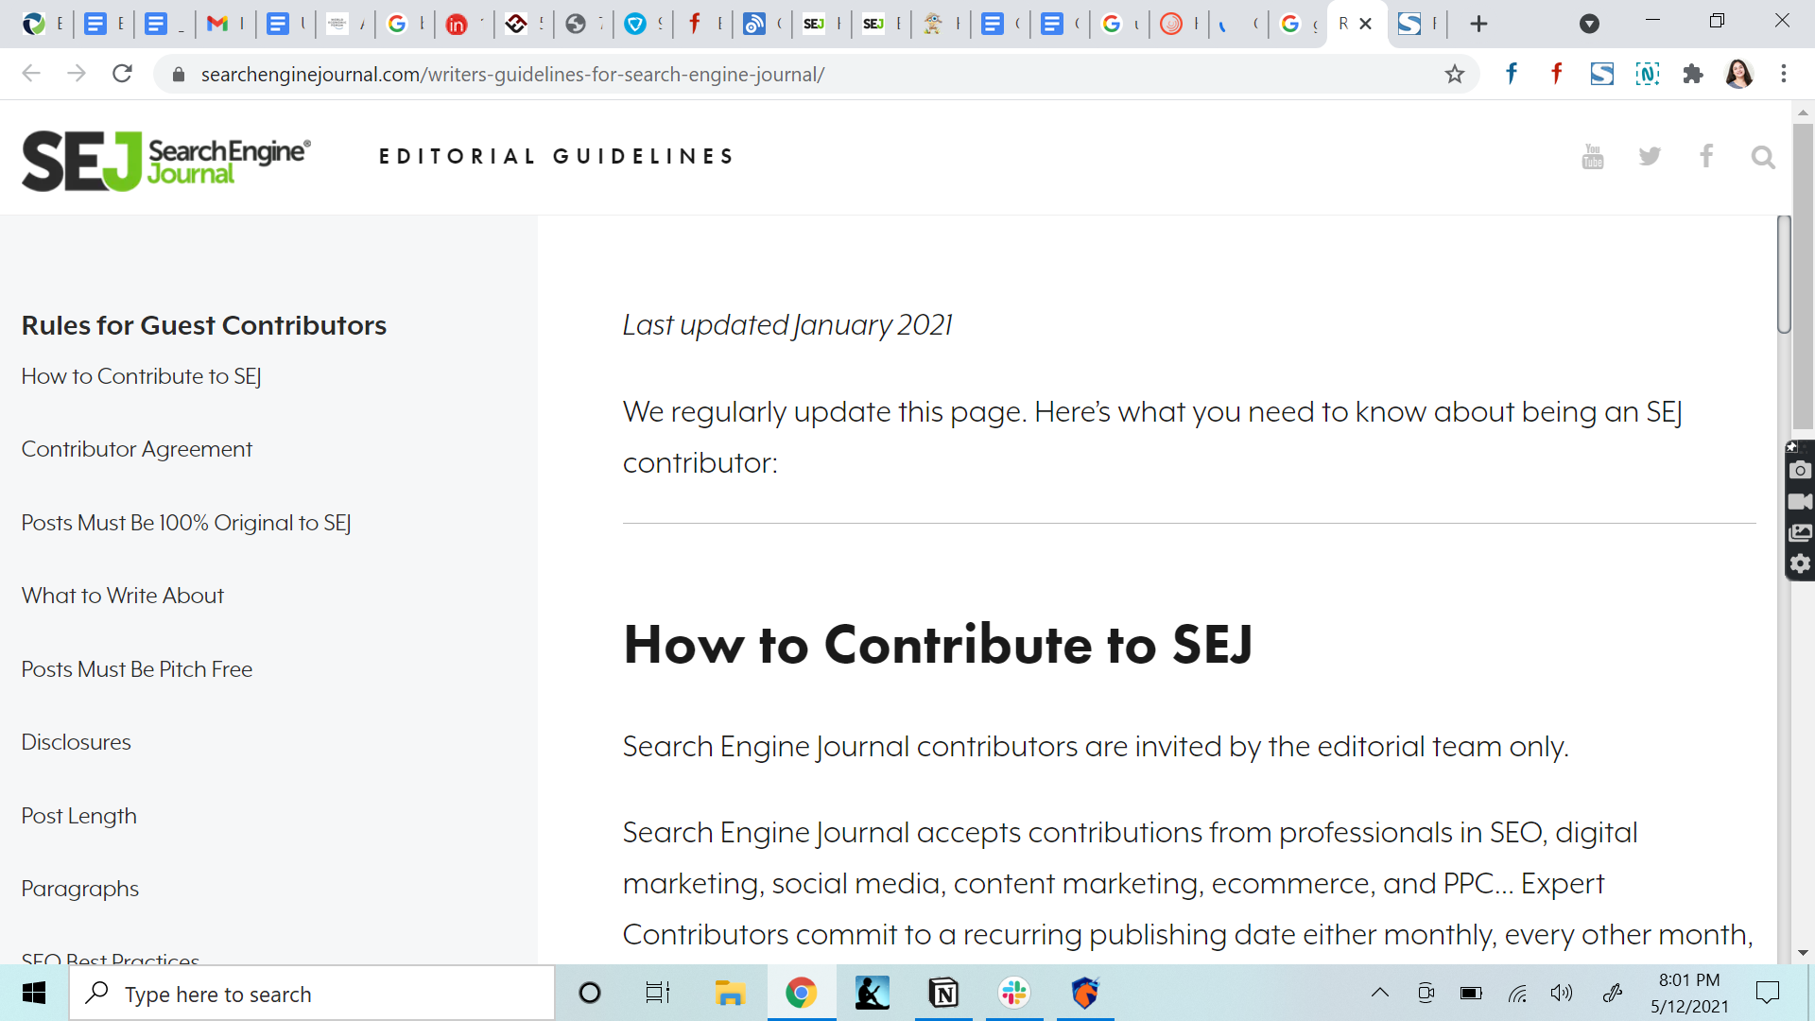Click the Search Engine Journal logo

point(166,160)
